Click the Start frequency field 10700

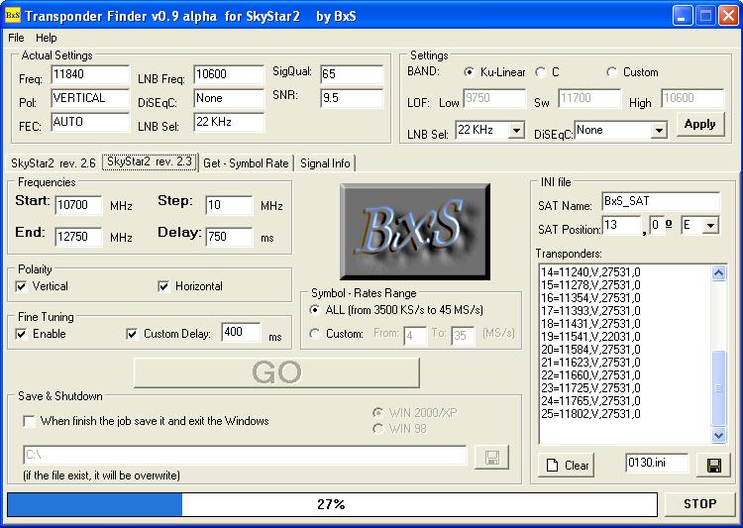(x=78, y=205)
